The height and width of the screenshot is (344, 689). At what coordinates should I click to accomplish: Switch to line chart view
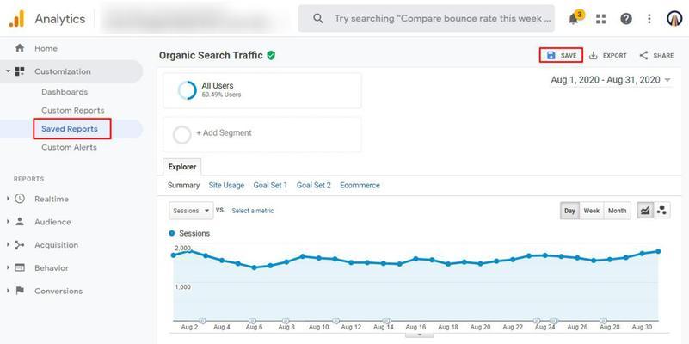(x=645, y=211)
